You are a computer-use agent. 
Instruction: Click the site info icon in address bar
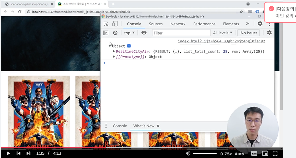(29, 12)
